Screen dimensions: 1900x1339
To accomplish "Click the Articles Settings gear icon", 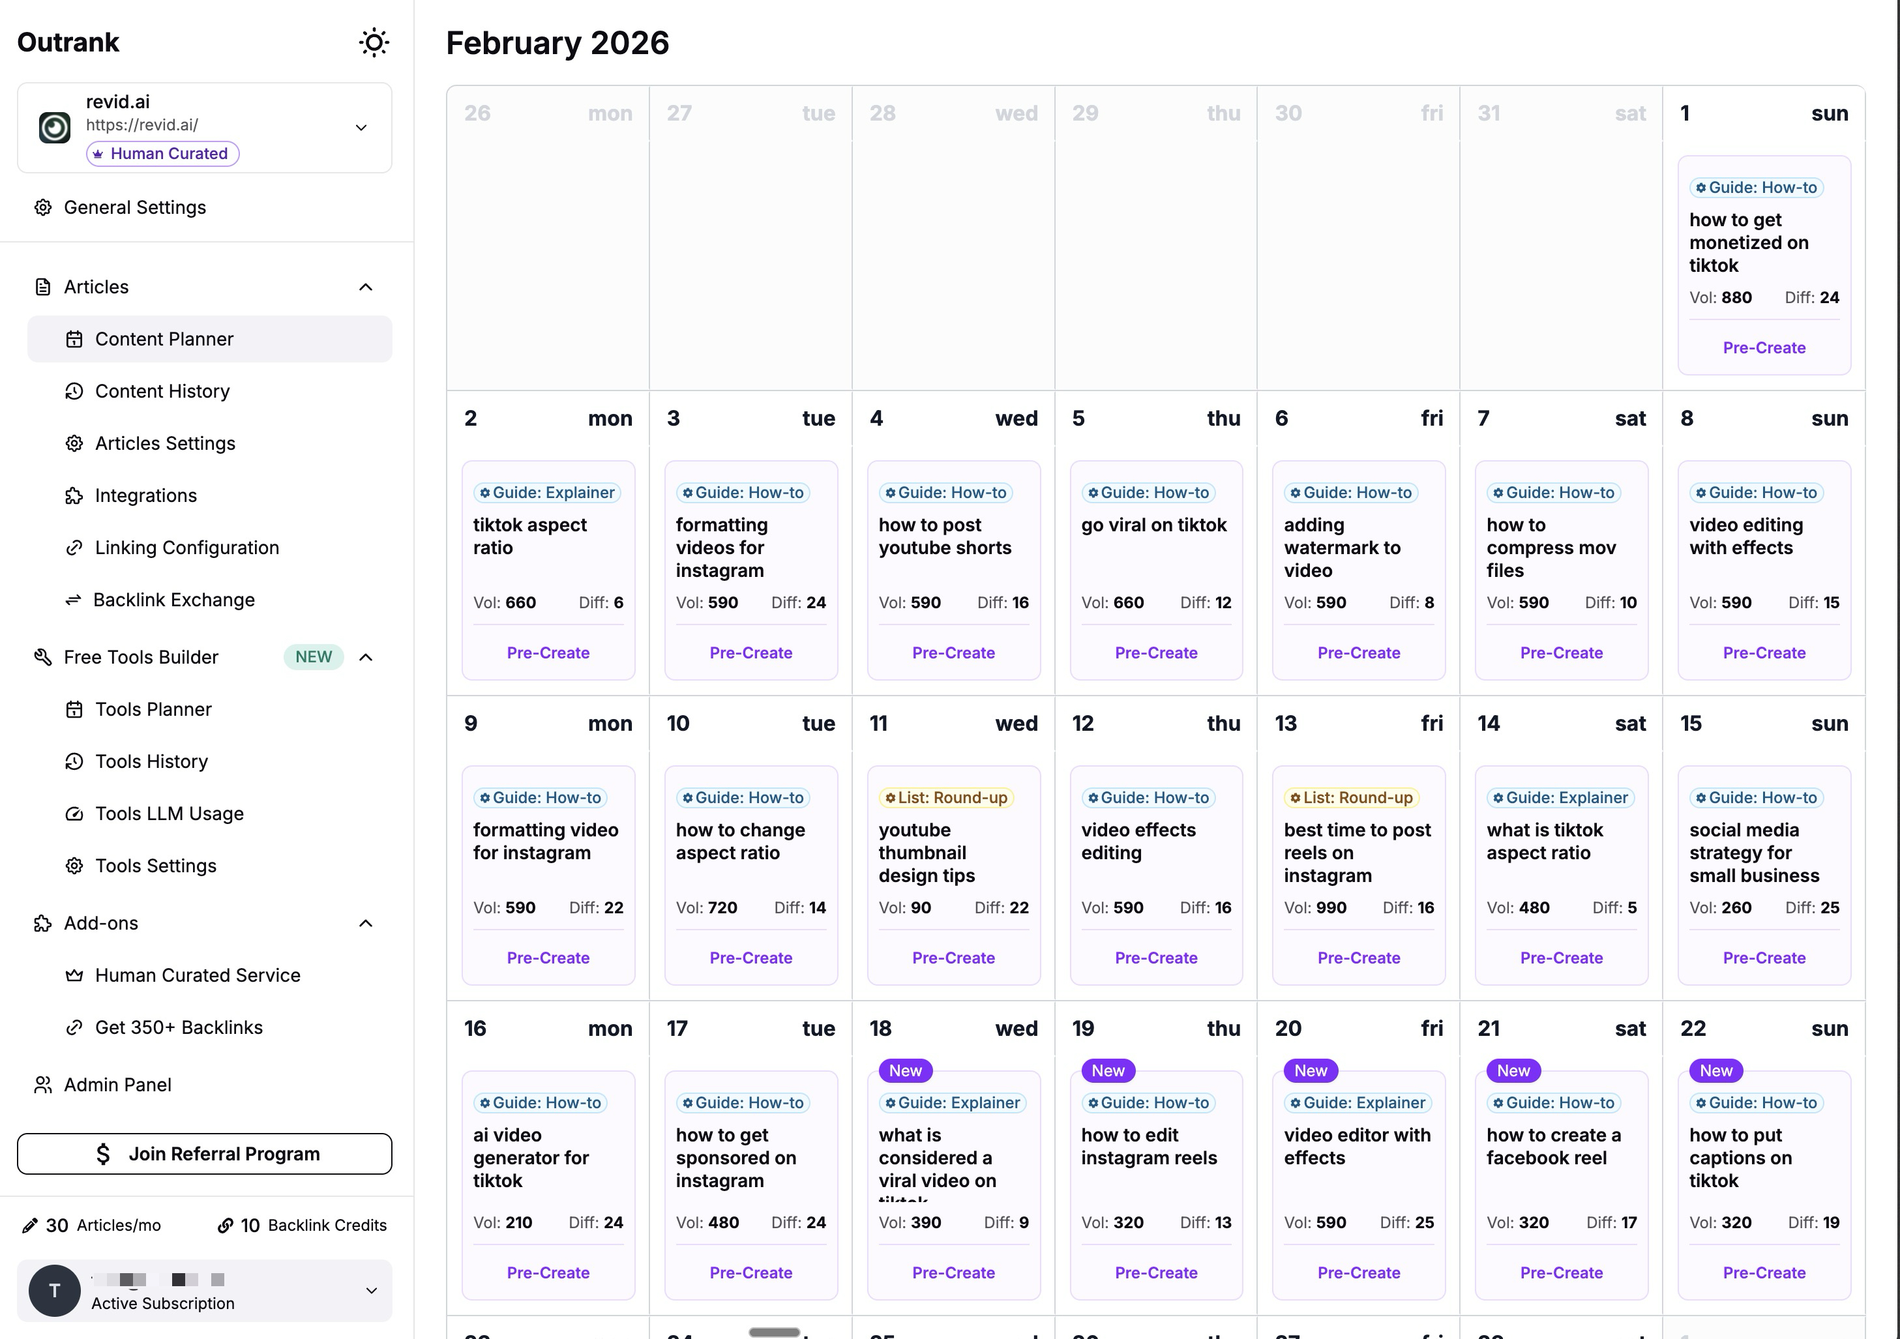I will (x=74, y=443).
